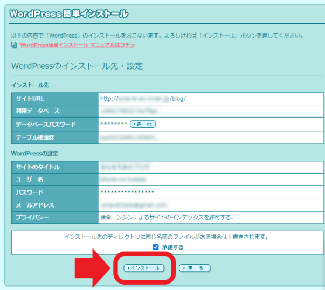
Task: Click the インストール先 section heading
Action: click(30, 85)
